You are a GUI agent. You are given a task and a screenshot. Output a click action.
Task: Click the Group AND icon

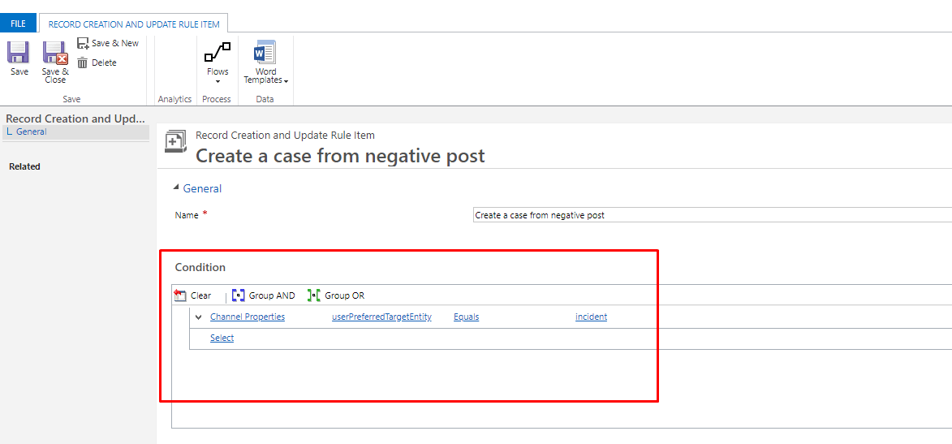(239, 295)
